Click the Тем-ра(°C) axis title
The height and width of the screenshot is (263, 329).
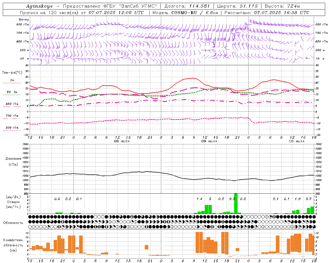tap(12, 73)
